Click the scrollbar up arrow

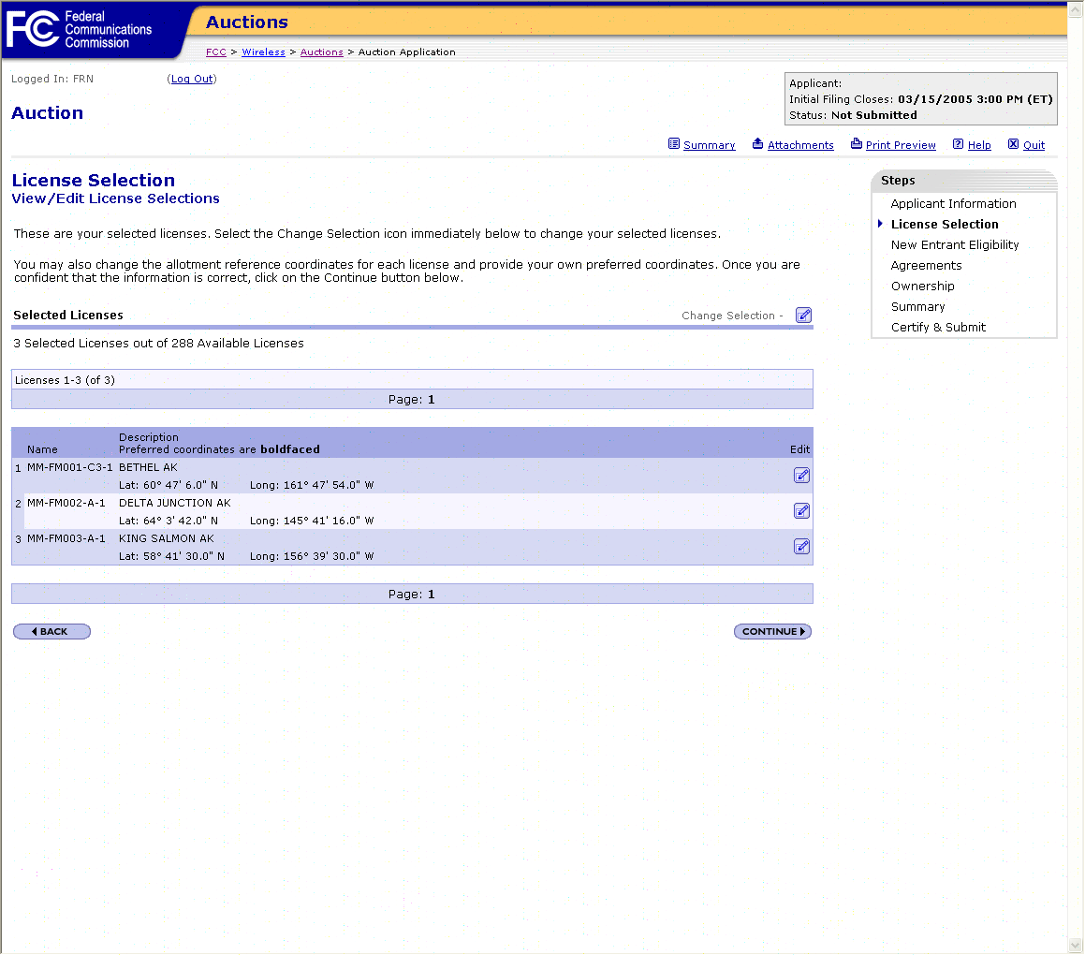point(1076,9)
